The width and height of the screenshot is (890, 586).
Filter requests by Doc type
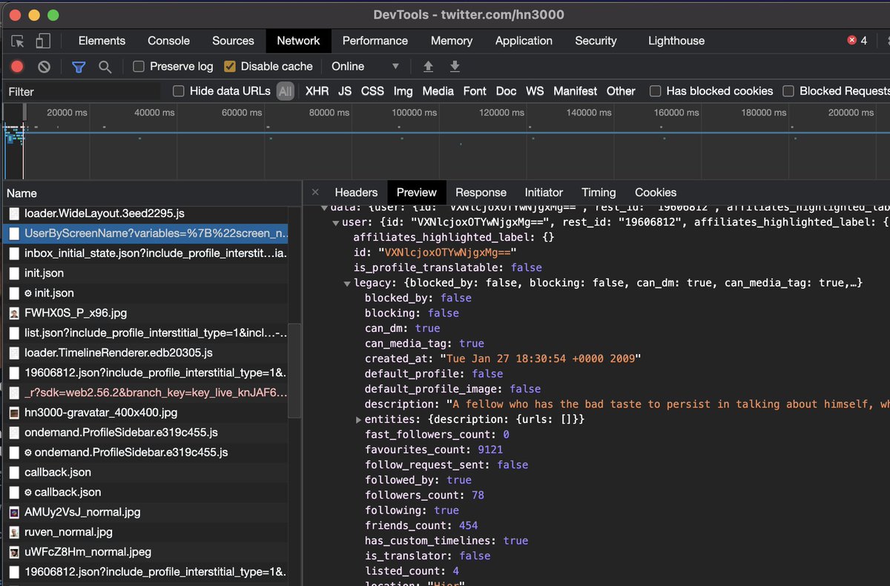pyautogui.click(x=506, y=91)
